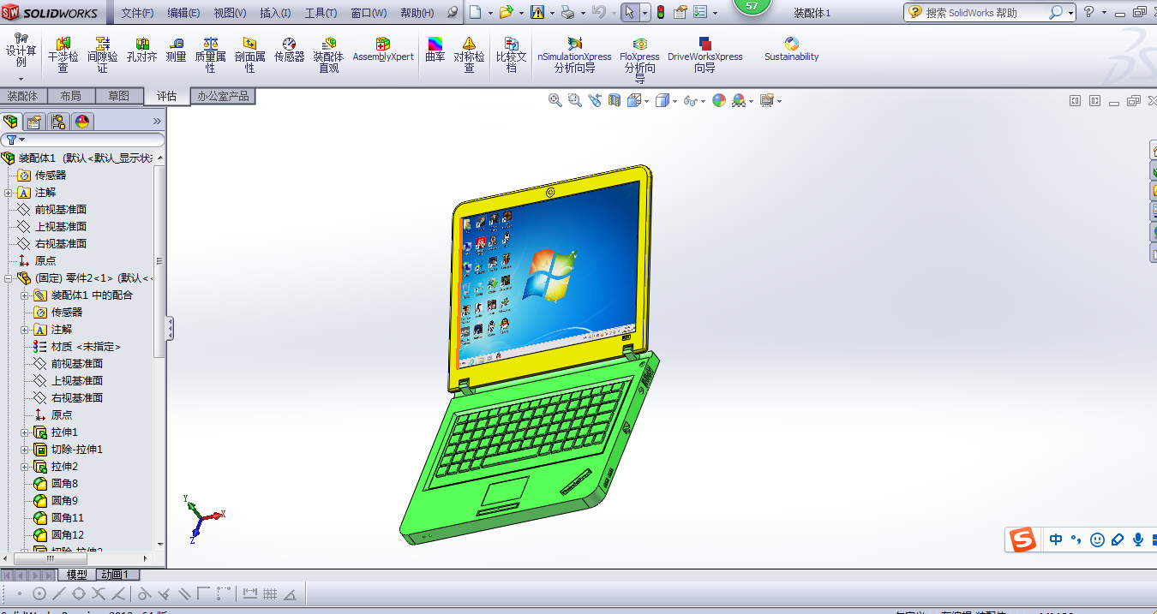Toggle section view in heads-up toolbar
The width and height of the screenshot is (1157, 614).
(x=614, y=100)
